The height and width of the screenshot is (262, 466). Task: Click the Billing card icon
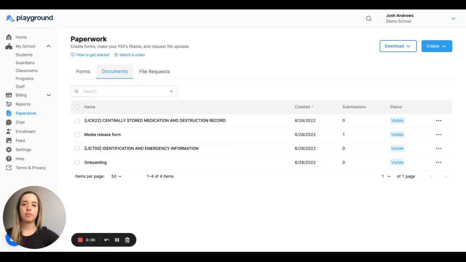[9, 95]
